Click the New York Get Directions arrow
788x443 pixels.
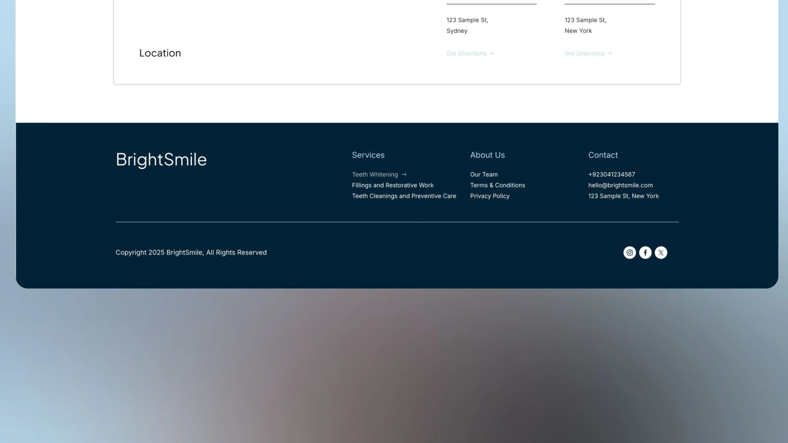point(609,53)
